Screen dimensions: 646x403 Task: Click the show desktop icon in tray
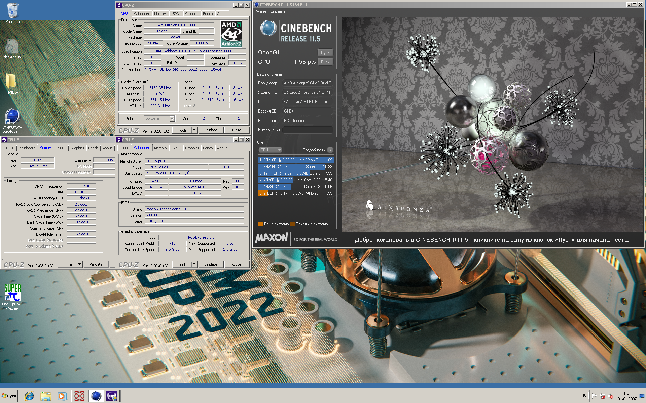tap(643, 396)
